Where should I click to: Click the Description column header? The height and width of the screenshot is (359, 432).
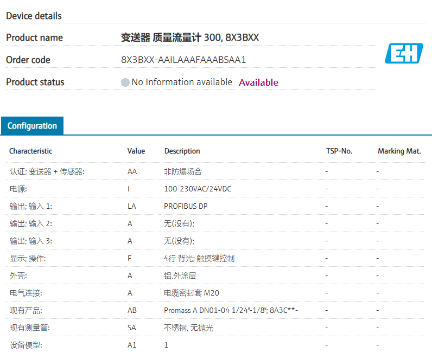coord(182,151)
